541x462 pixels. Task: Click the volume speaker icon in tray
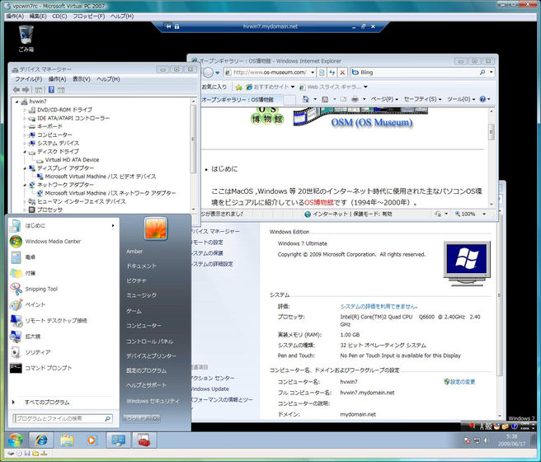(x=486, y=441)
